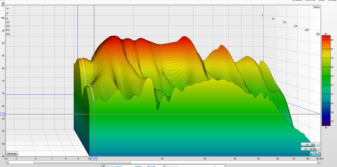
Task: Open the Controls option at top
Action: click(332, 0)
